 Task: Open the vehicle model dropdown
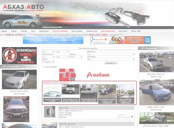tap(63, 52)
